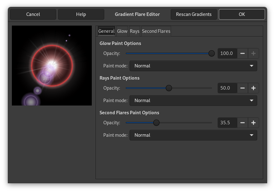275x192 pixels.
Task: Decrease Glow opacity with the minus stepper
Action: 243,53
